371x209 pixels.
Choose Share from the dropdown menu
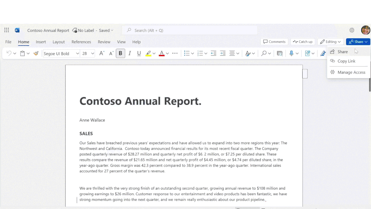click(x=348, y=52)
